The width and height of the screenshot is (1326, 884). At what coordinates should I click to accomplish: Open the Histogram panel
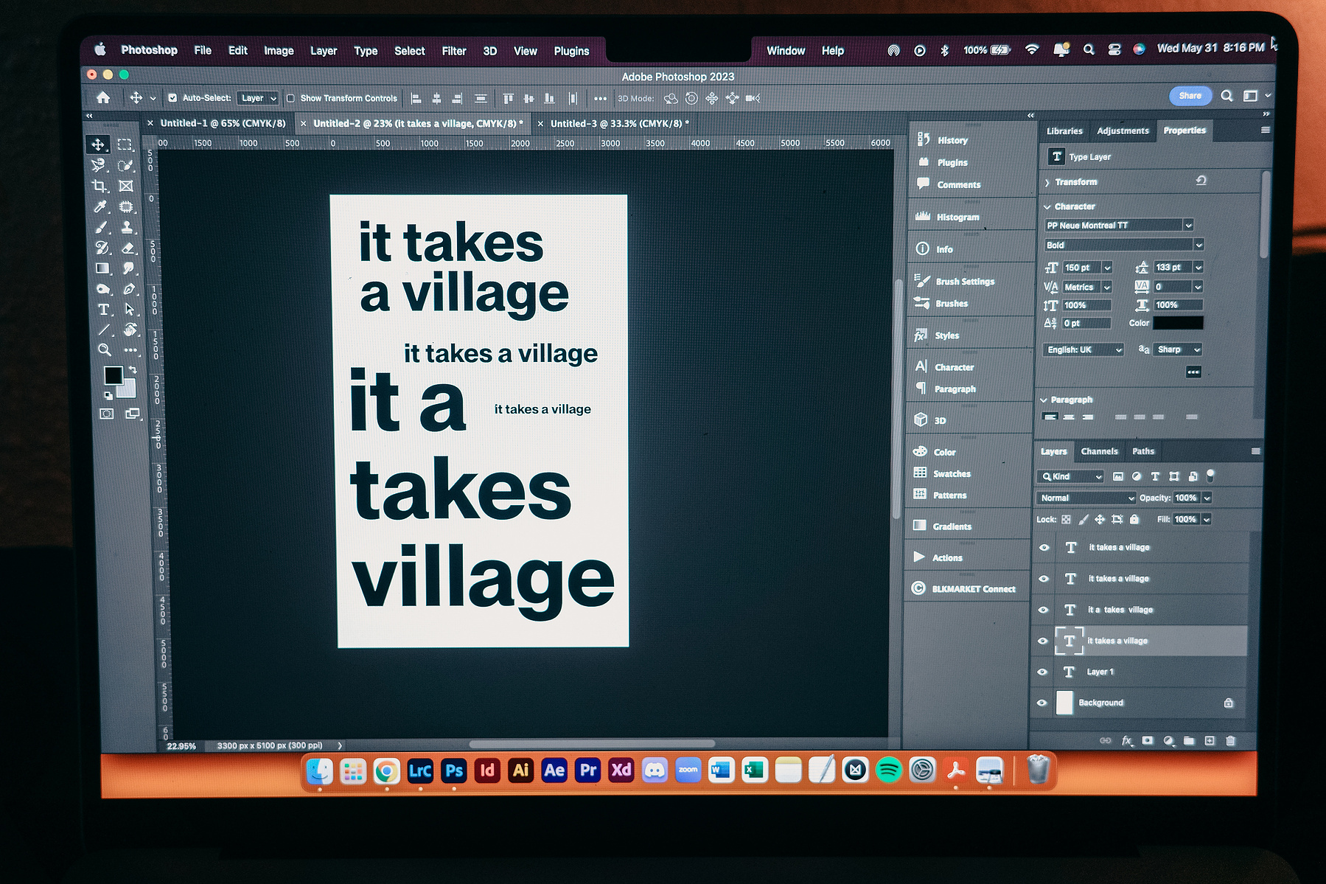tap(948, 217)
